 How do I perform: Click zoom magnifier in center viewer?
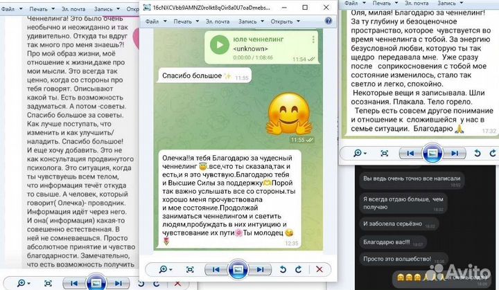pyautogui.click(x=163, y=269)
